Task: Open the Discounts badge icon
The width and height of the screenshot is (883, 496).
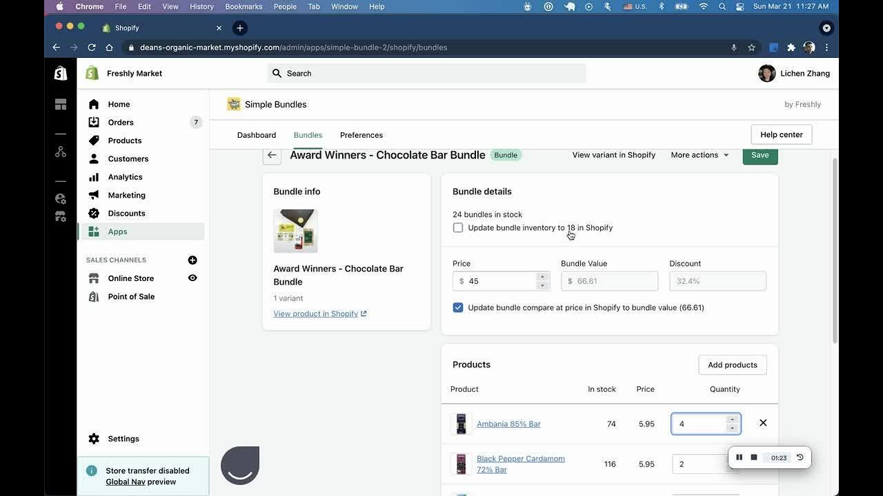Action: (94, 214)
